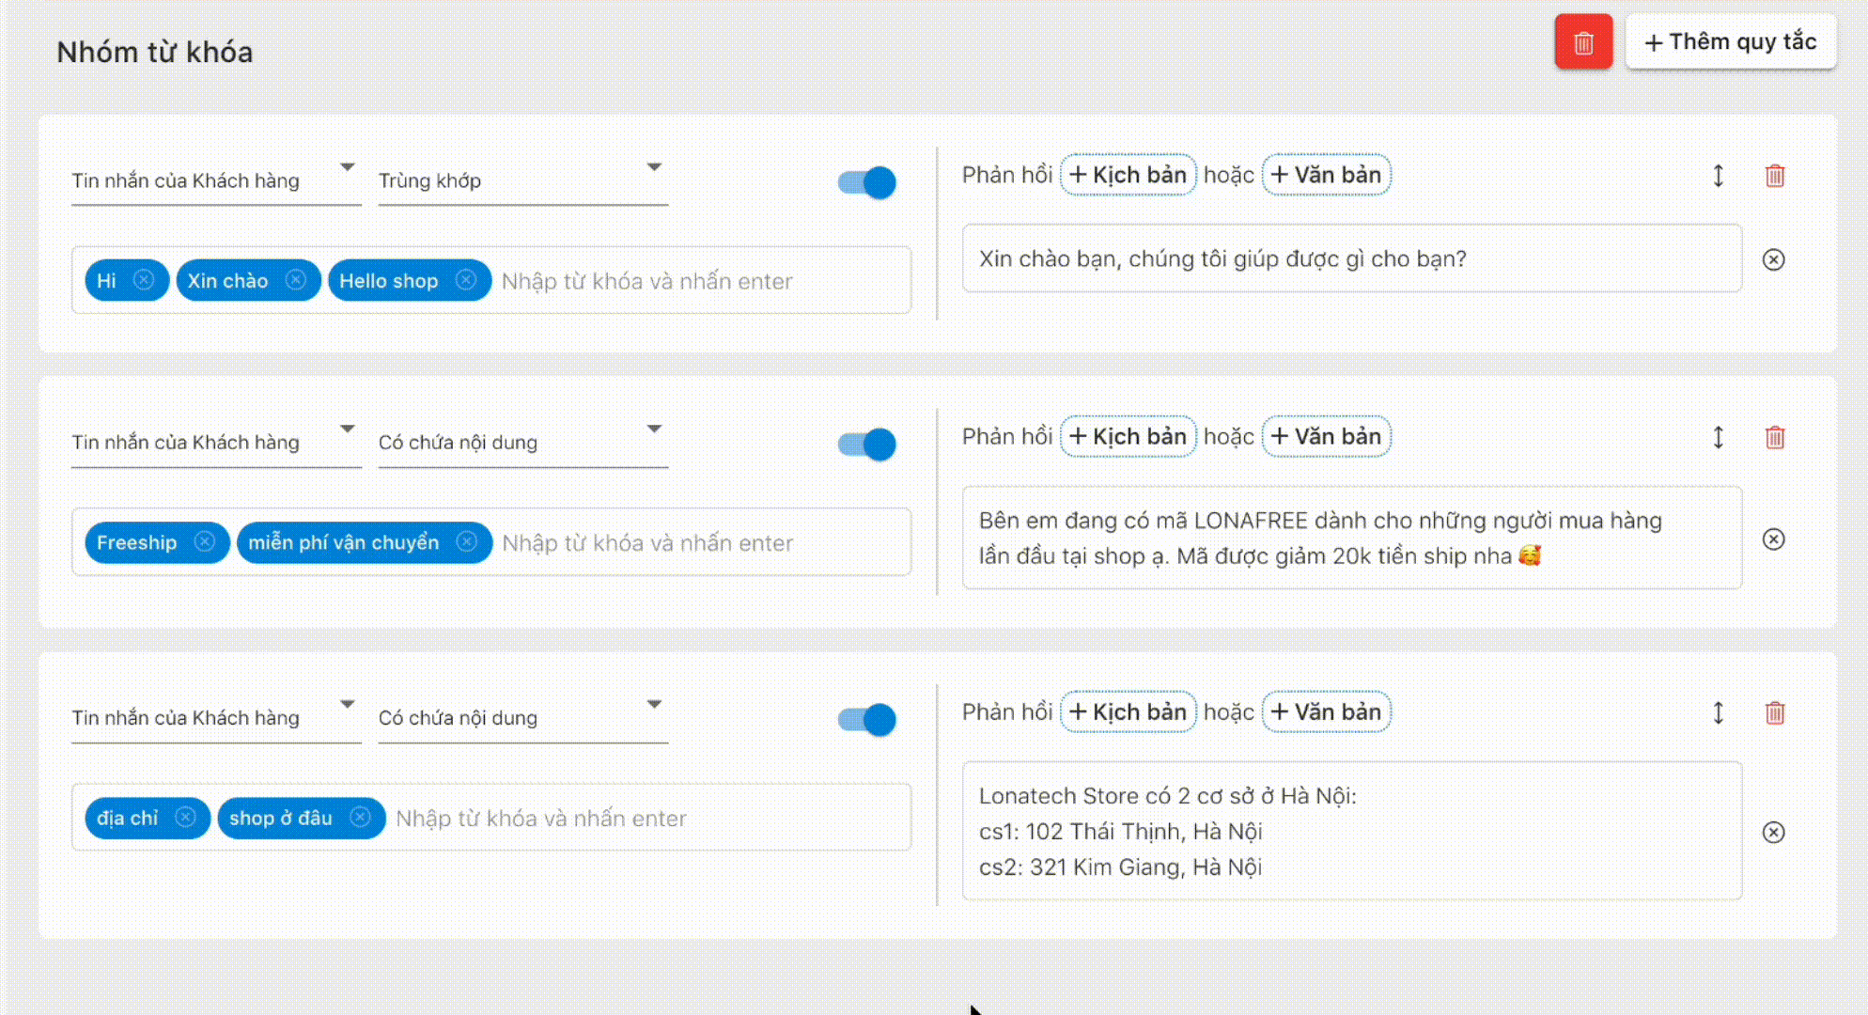Image resolution: width=1868 pixels, height=1015 pixels.
Task: Add 'Kịch bản' response to the first rule
Action: (x=1128, y=175)
